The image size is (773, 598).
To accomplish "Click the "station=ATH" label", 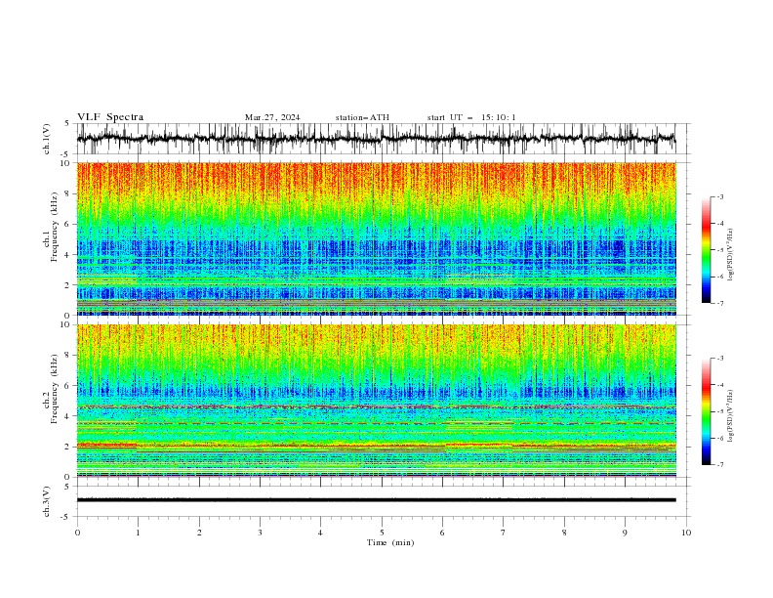I will (362, 117).
